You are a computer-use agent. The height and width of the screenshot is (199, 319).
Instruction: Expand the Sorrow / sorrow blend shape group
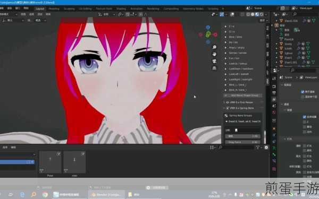pos(225,53)
